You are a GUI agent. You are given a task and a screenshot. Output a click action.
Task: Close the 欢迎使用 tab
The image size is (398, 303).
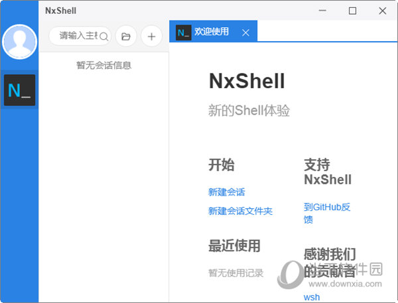coord(245,32)
